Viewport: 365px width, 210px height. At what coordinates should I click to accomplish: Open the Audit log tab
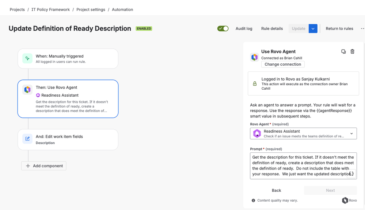244,28
